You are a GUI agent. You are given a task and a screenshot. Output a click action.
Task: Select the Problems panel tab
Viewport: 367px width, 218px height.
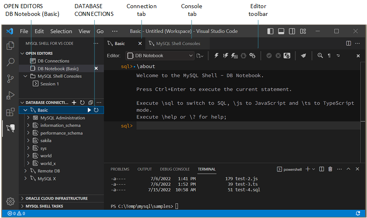[120, 169]
